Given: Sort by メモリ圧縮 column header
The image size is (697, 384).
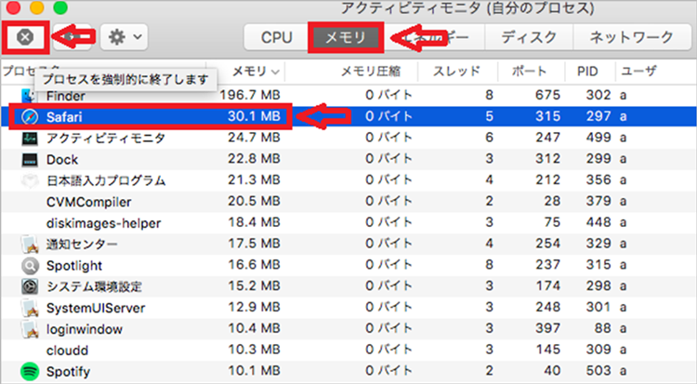Looking at the screenshot, I should (370, 72).
